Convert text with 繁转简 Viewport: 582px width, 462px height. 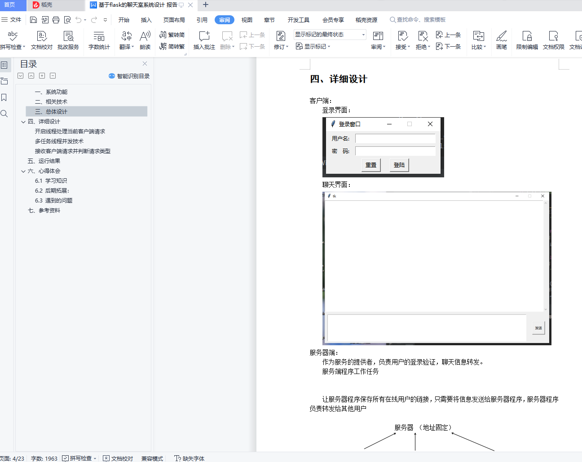pyautogui.click(x=172, y=35)
